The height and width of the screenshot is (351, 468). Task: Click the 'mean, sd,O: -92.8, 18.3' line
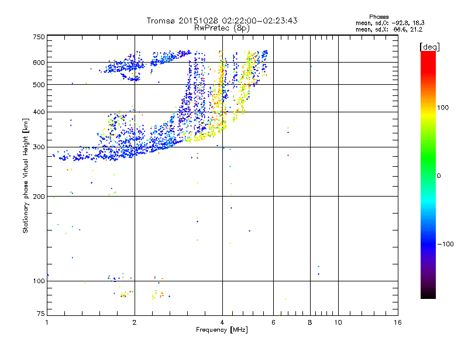[390, 23]
